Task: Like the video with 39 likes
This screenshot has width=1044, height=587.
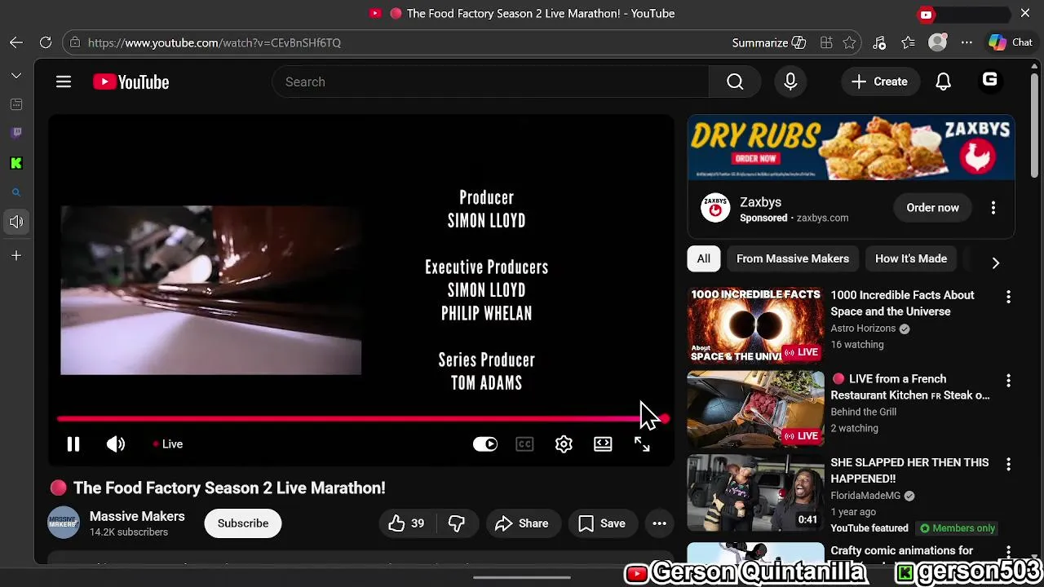Action: coord(407,523)
